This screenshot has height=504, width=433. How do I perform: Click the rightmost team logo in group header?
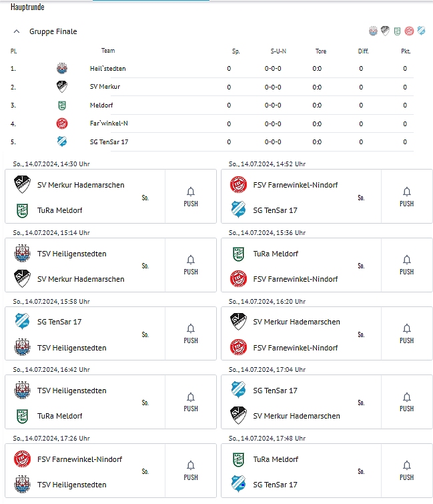coord(420,31)
